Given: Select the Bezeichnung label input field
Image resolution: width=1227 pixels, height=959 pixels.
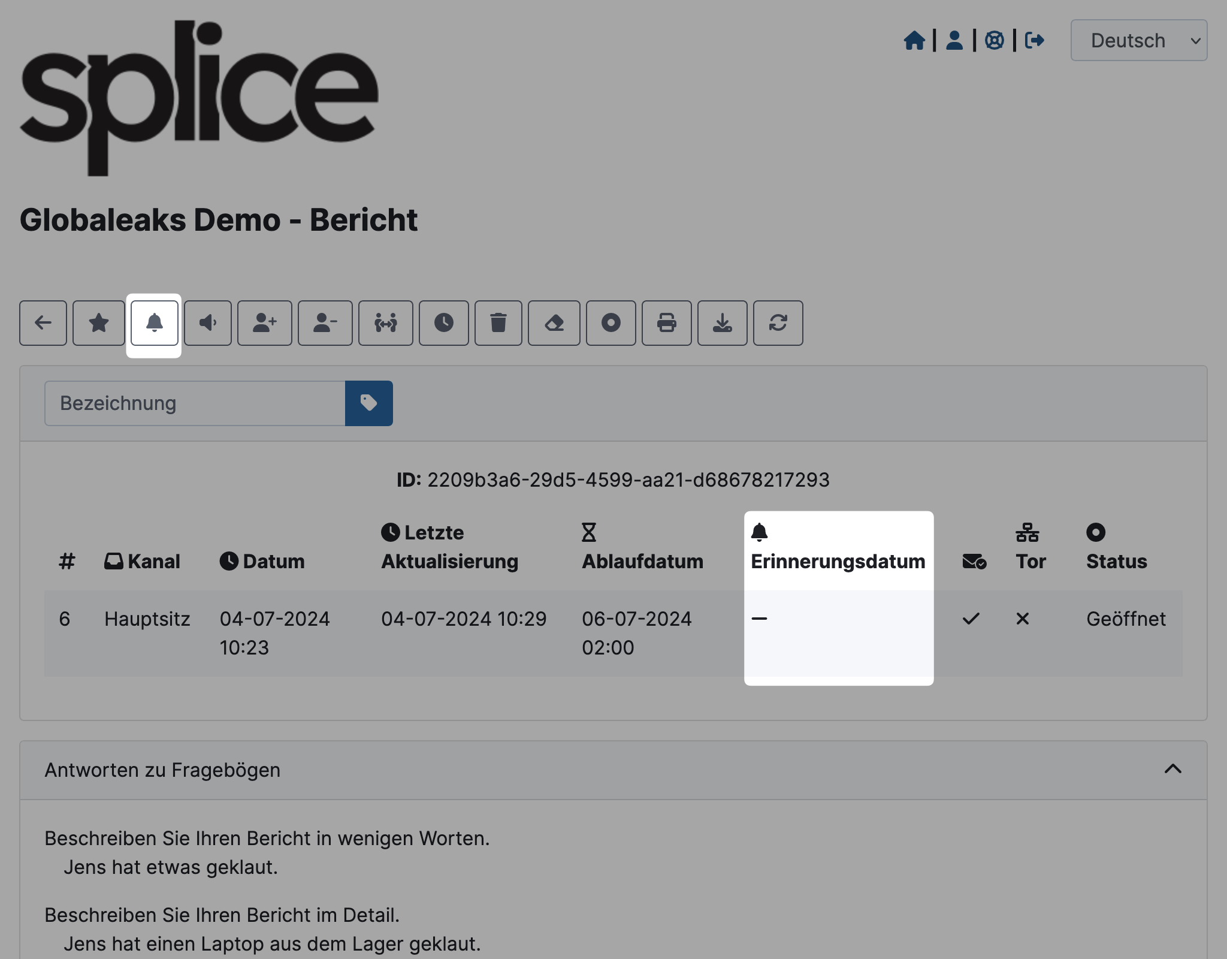Looking at the screenshot, I should (x=195, y=403).
